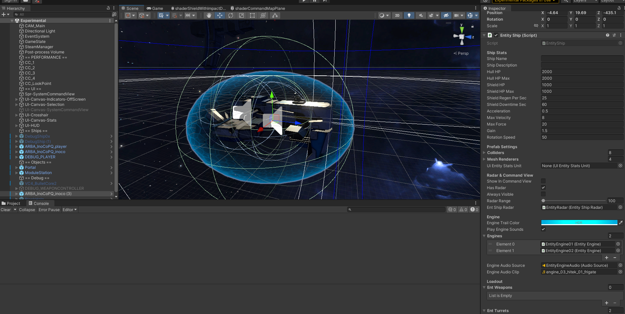Open the Engine Trail Color swatch

point(579,223)
